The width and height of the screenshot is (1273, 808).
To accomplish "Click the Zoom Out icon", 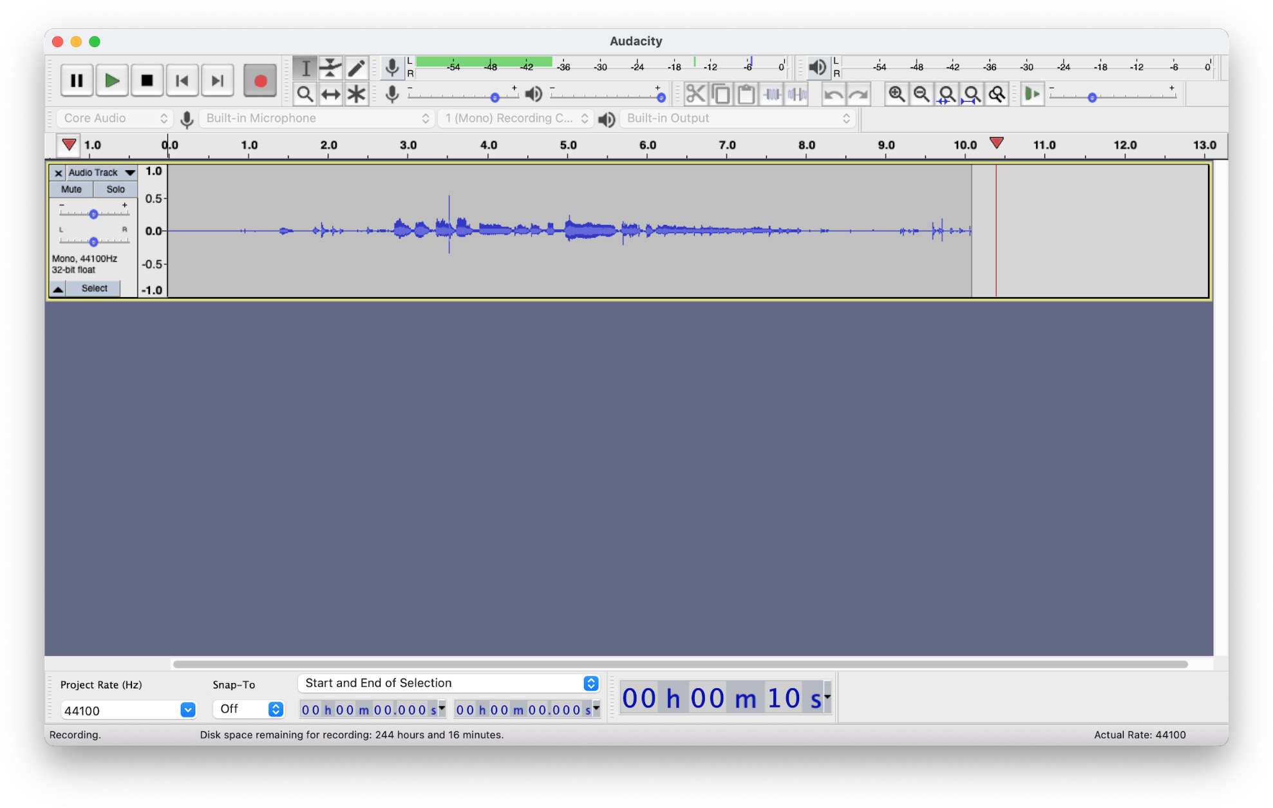I will pos(921,94).
